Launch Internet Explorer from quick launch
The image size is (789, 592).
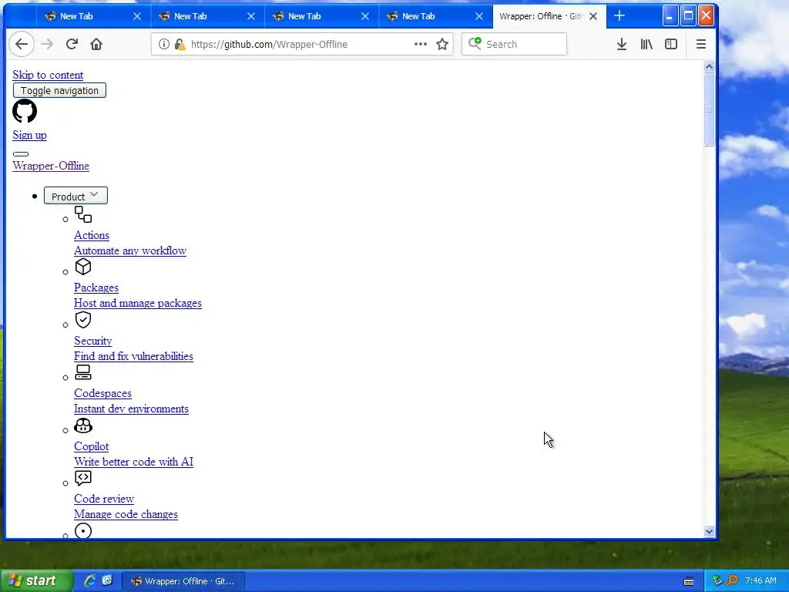tap(90, 580)
